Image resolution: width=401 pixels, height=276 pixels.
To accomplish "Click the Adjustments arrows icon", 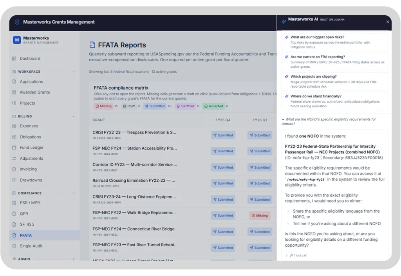I will (14, 159).
